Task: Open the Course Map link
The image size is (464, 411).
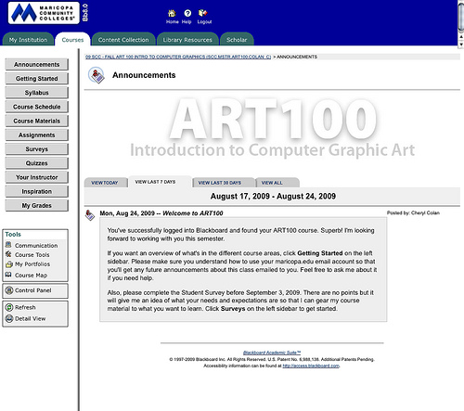Action: click(31, 276)
